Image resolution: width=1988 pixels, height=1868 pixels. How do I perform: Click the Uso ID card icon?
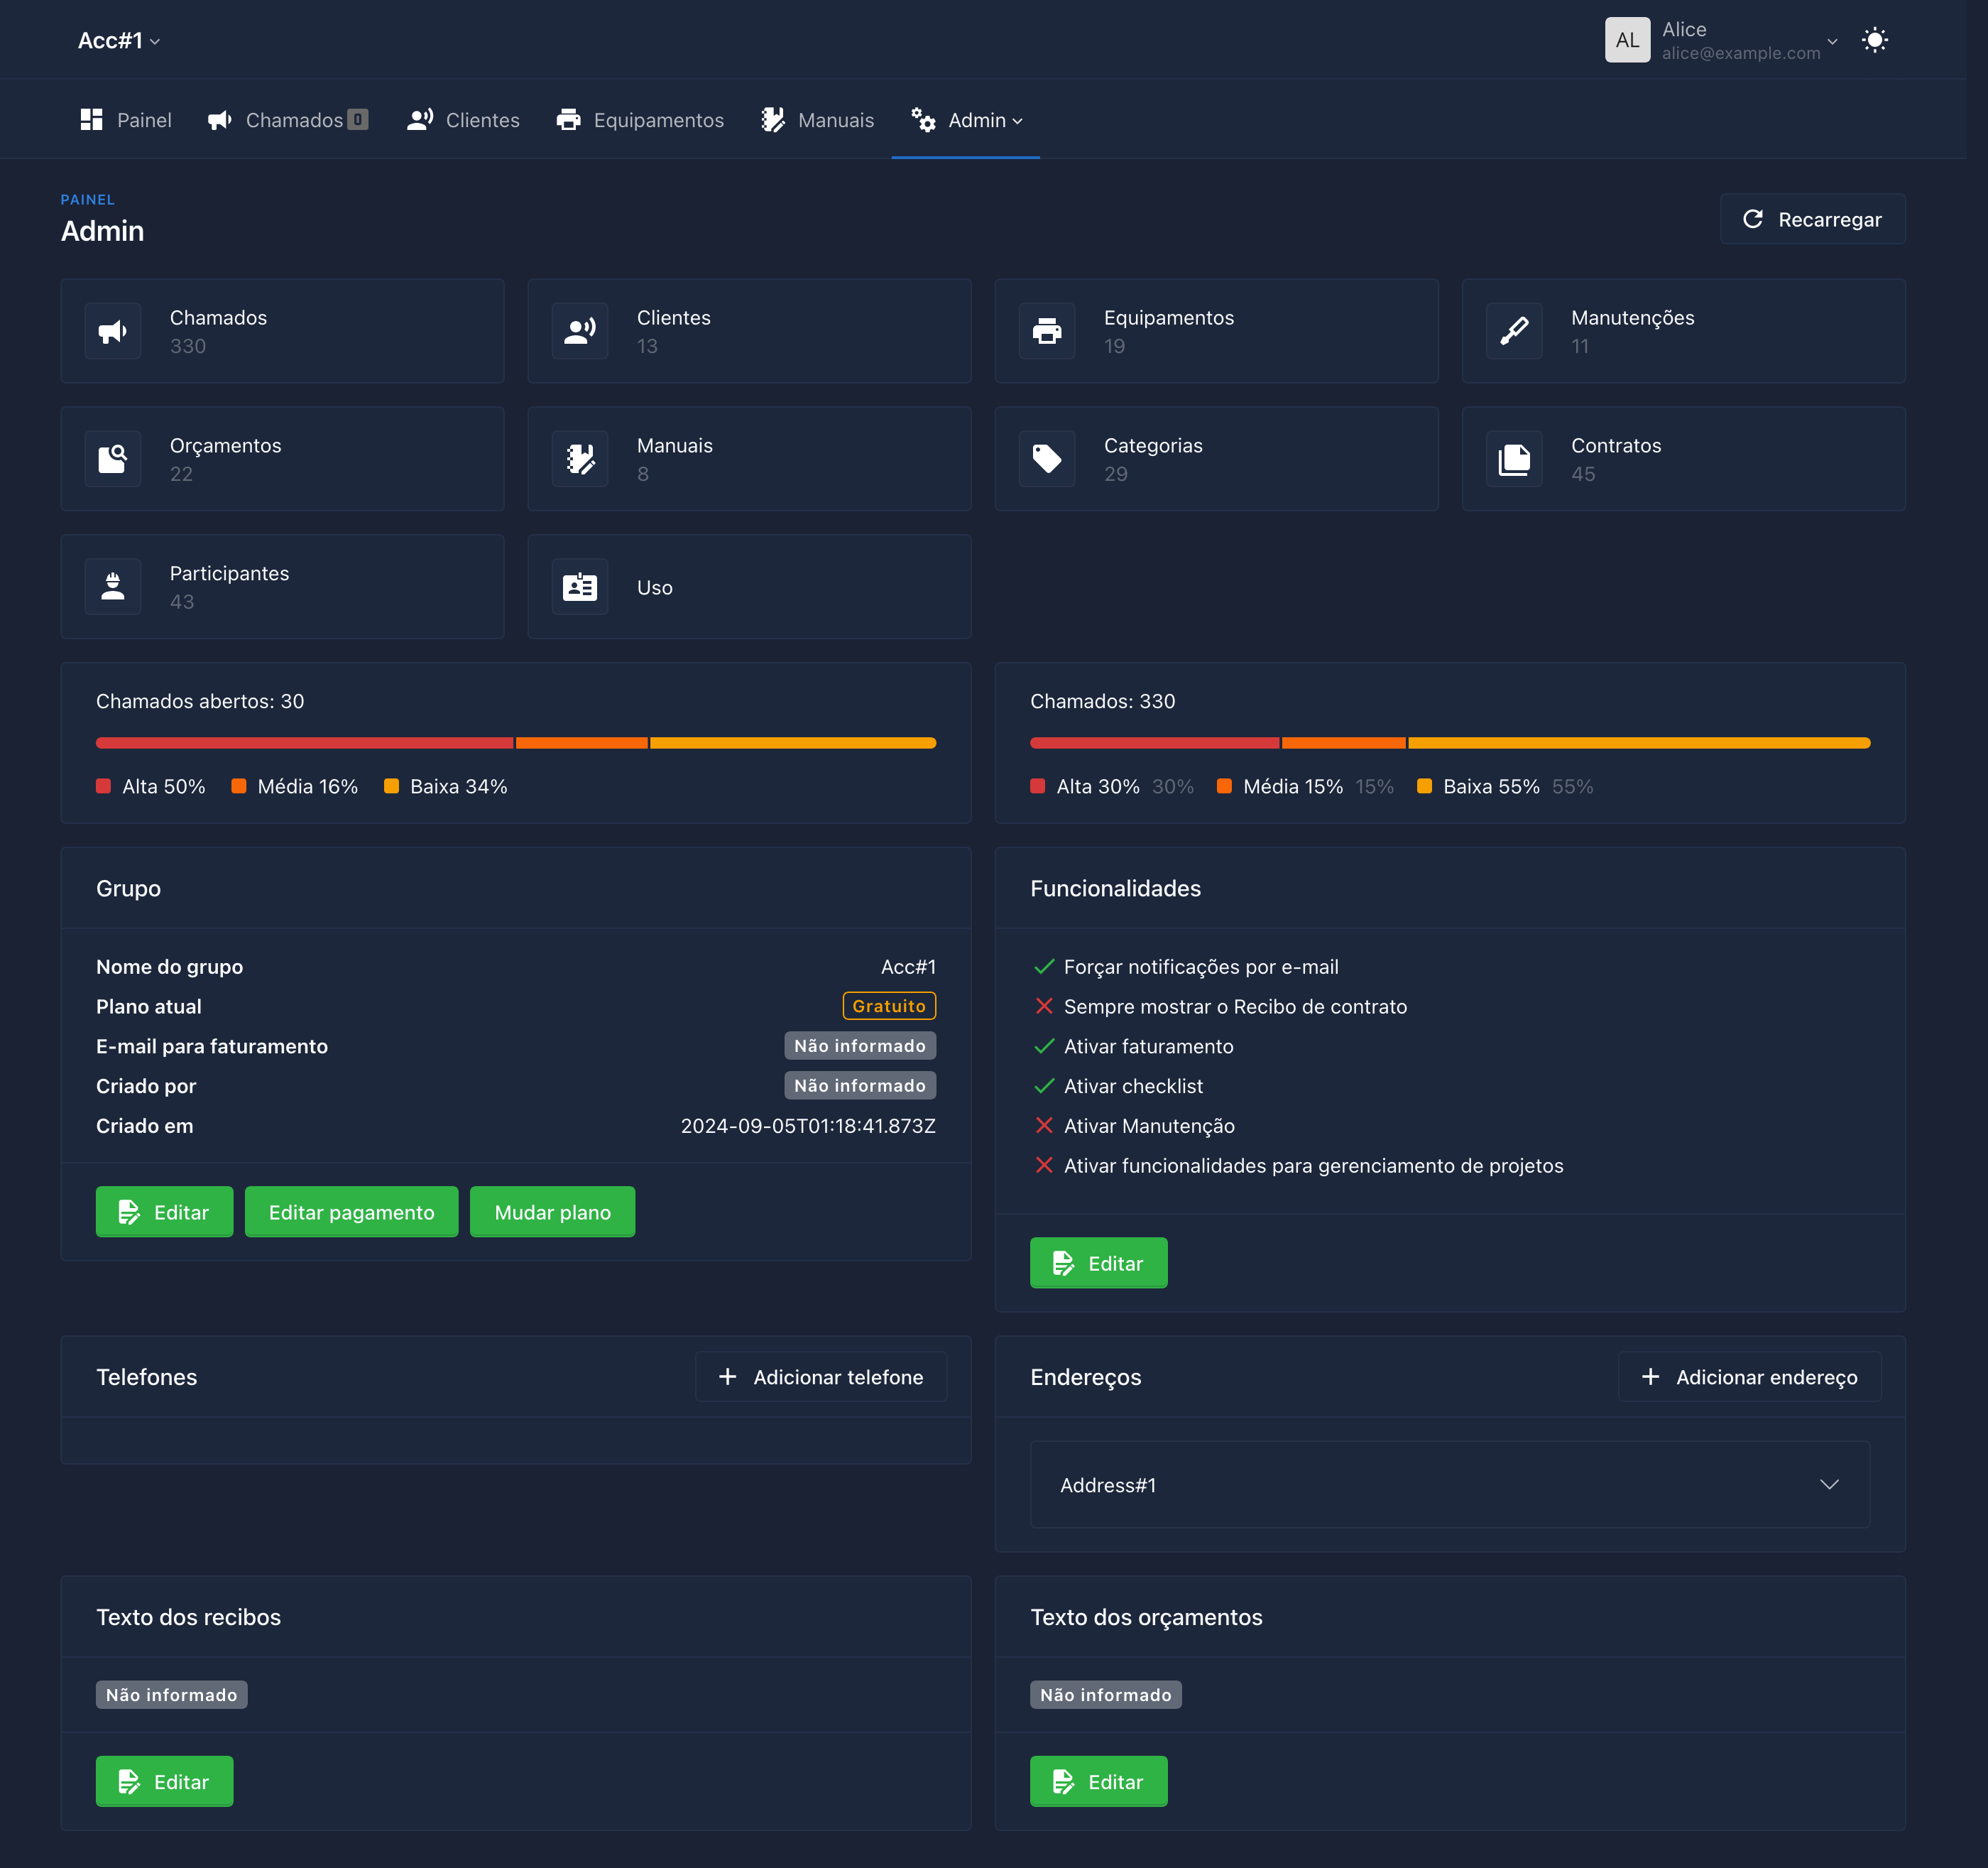[x=580, y=587]
